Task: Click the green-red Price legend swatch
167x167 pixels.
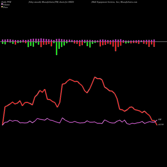Action: [x=2, y=7]
